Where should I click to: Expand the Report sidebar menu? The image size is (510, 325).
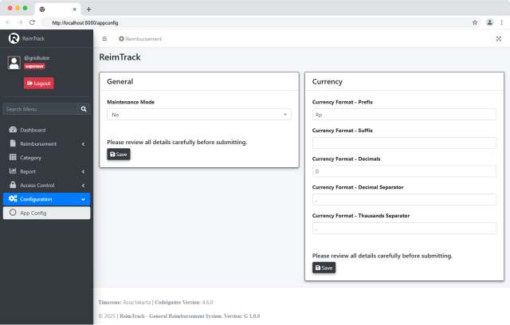click(46, 171)
